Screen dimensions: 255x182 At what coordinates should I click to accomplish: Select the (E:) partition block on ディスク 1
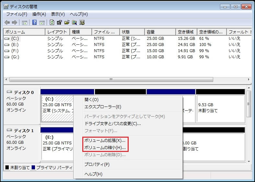tap(57, 147)
